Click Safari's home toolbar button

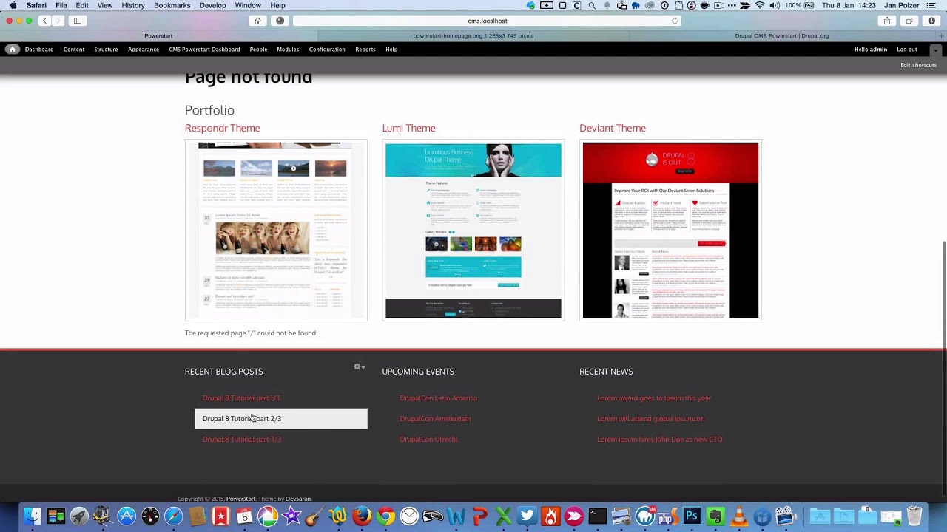257,21
